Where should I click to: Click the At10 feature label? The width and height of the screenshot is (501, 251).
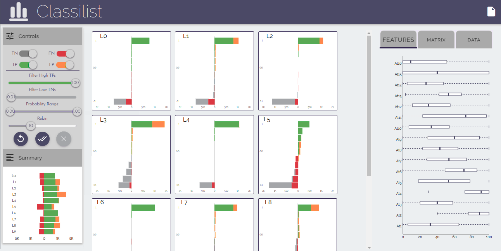pos(398,128)
